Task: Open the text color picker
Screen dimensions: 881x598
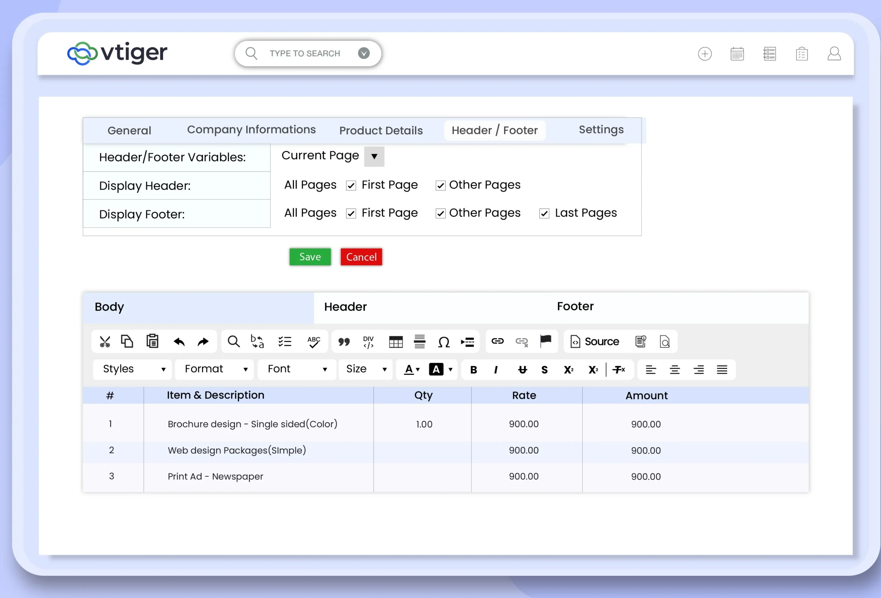Action: [412, 369]
